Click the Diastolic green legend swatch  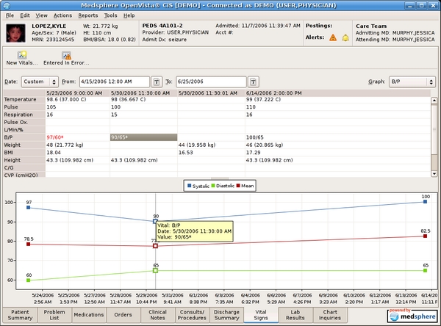[213, 186]
